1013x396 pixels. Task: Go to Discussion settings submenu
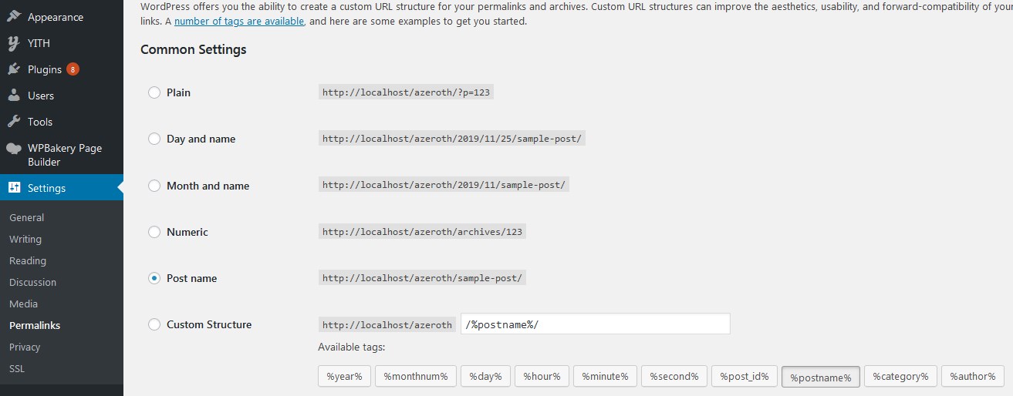[x=33, y=283]
